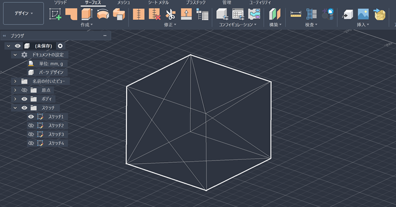Screen dimensions: 396x207
Task: Toggle visibility of ボディ folder
Action: tap(24, 99)
